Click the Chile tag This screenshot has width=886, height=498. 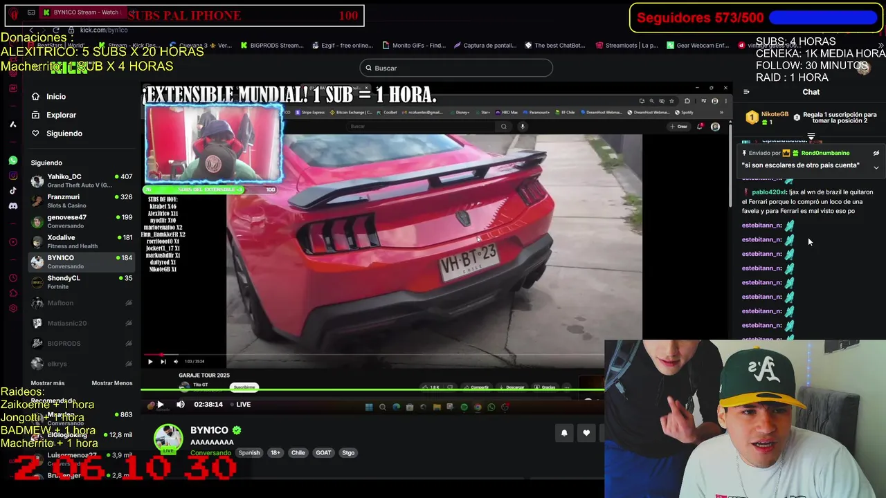click(x=298, y=453)
